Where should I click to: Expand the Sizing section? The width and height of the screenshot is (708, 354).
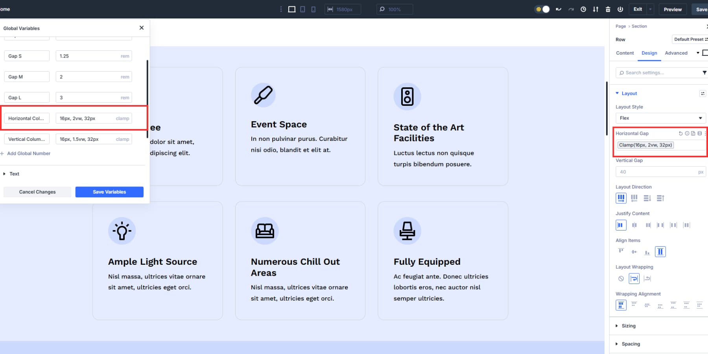pyautogui.click(x=628, y=326)
